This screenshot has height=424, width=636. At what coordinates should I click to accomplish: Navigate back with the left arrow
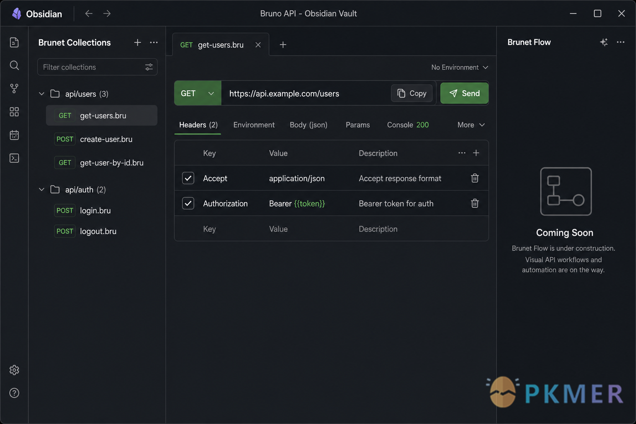(89, 14)
